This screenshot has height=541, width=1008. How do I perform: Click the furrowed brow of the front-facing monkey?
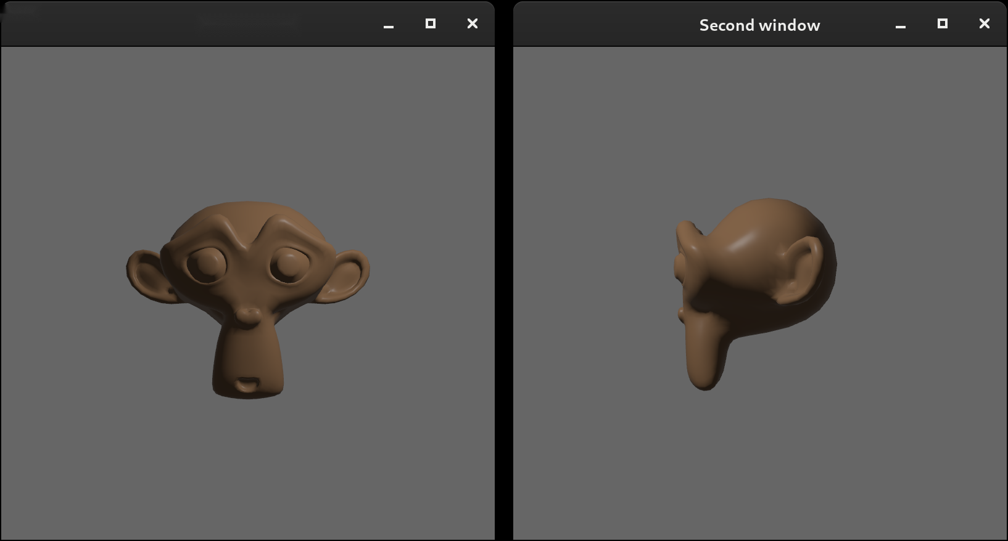pyautogui.click(x=248, y=234)
